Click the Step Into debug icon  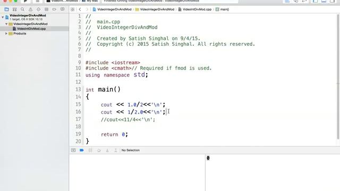point(107,150)
